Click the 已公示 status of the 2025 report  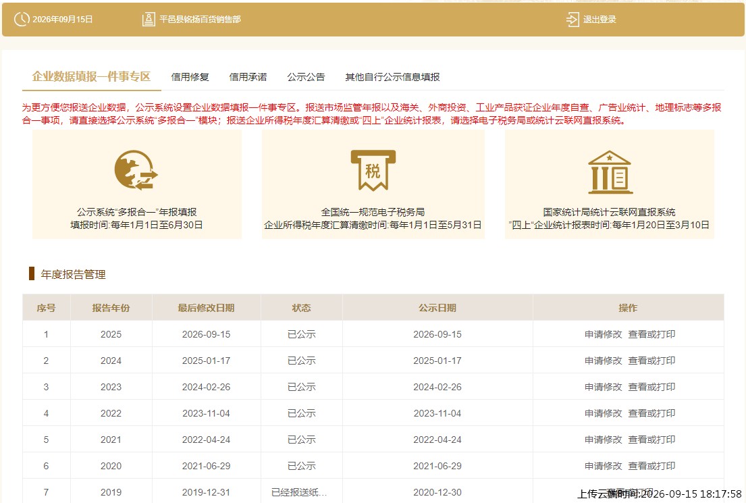pos(301,334)
